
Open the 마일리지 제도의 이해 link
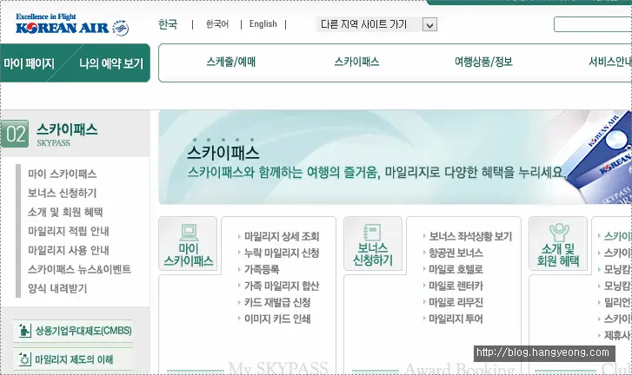[x=74, y=359]
